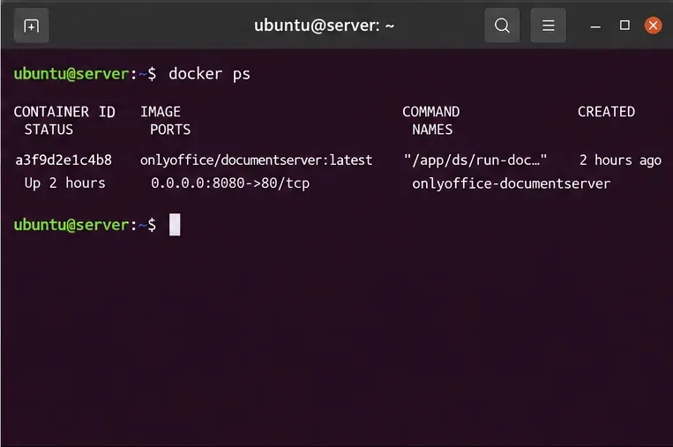Image resolution: width=673 pixels, height=447 pixels.
Task: Click the terminal cursor at the last prompt
Action: coord(175,224)
